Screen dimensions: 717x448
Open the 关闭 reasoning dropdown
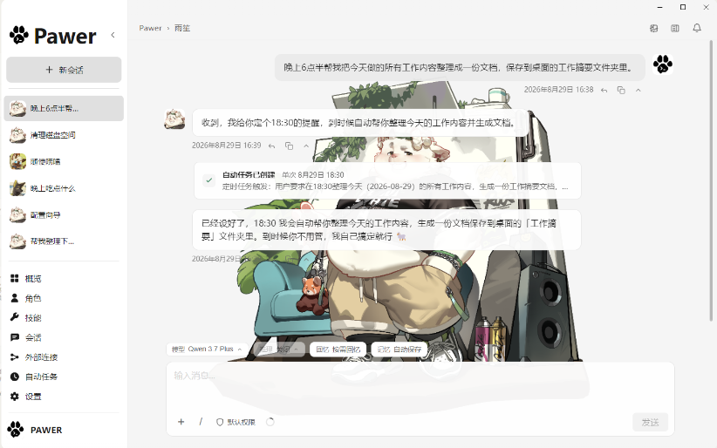click(278, 350)
